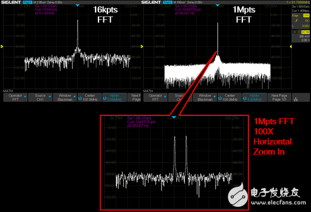
Task: Click the elecfans logo watermark icon
Action: point(238,195)
